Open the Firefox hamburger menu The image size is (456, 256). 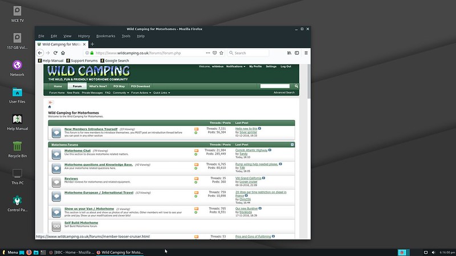pos(305,53)
